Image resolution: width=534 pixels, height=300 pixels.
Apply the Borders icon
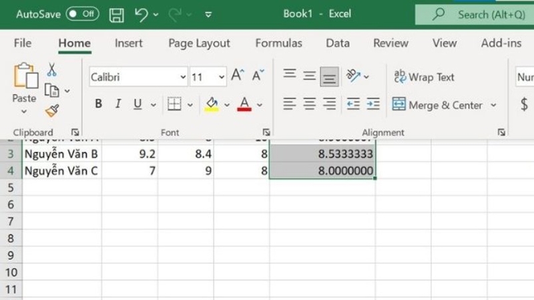pyautogui.click(x=174, y=105)
